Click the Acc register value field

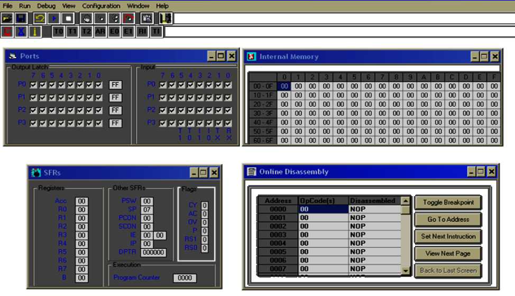click(x=81, y=201)
